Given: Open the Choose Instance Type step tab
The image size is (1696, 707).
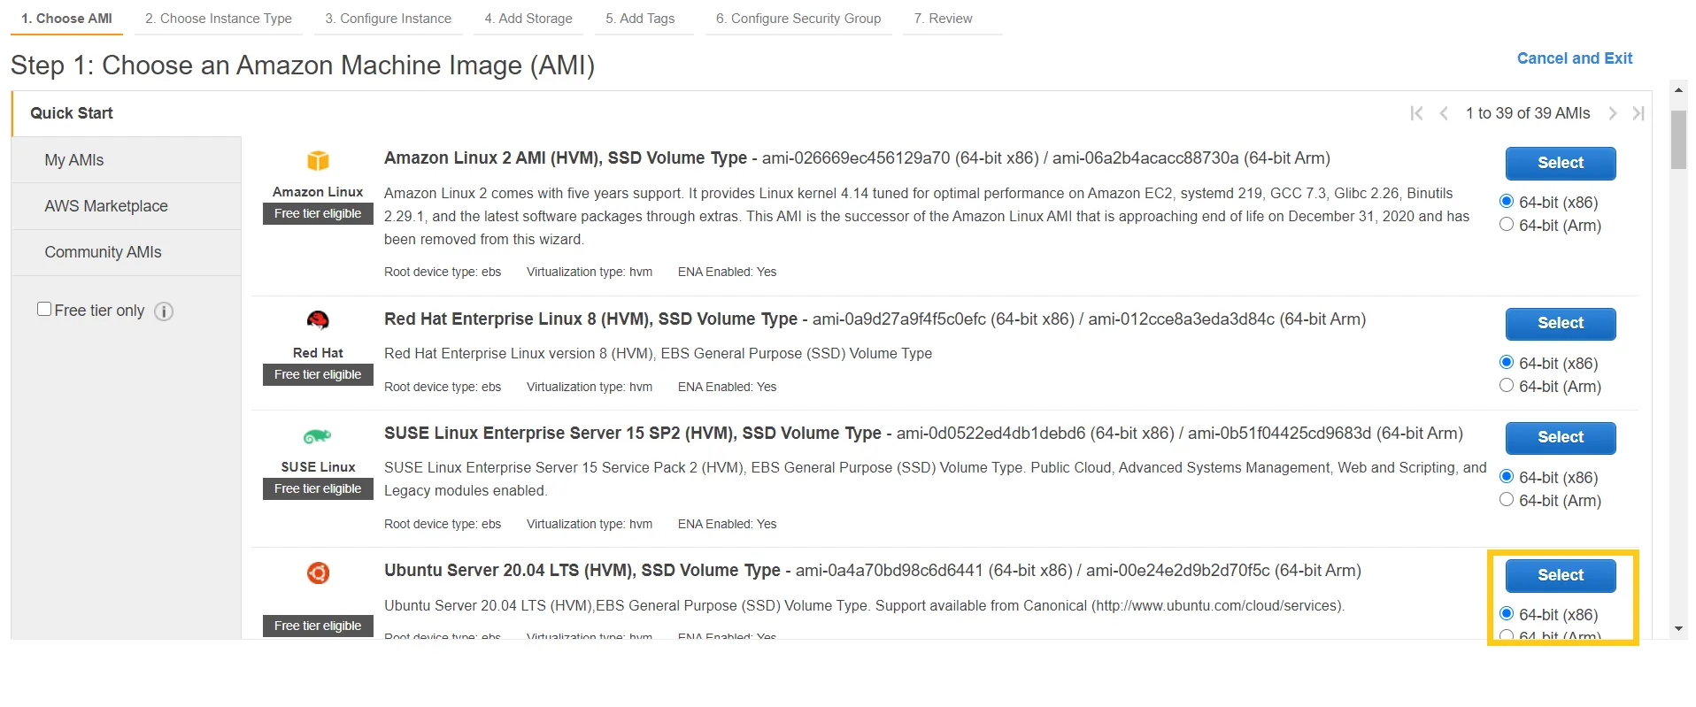Looking at the screenshot, I should (219, 19).
